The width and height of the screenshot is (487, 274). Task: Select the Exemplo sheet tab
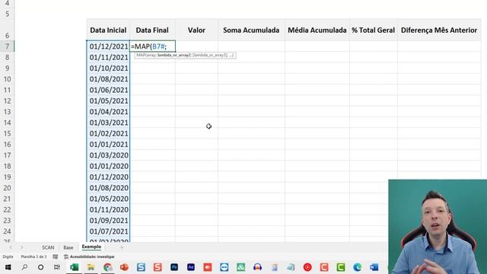(x=91, y=247)
